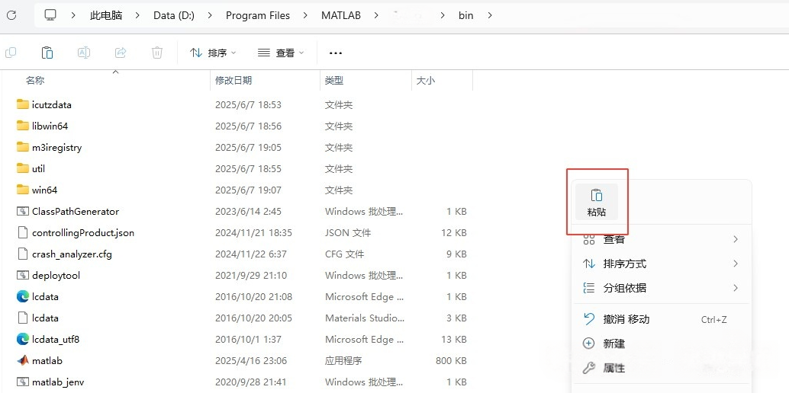Select the file name crash_analyzer.cfg
Screen dimensions: 789x393
[72, 254]
